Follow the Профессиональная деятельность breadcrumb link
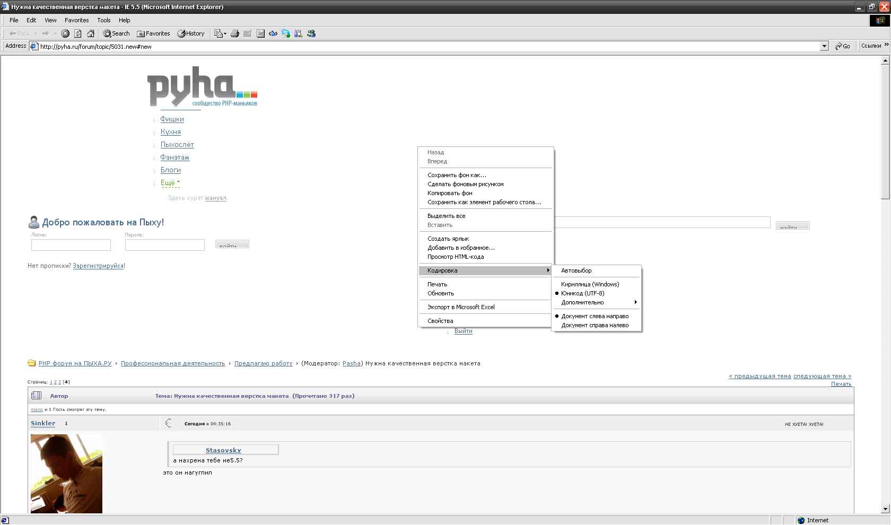891x525 pixels. click(173, 363)
